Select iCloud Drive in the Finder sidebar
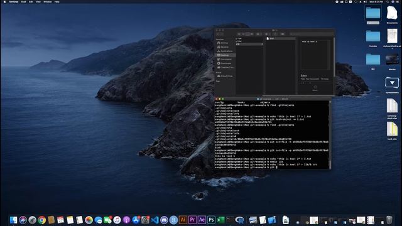This screenshot has height=226, width=402. [x=225, y=76]
